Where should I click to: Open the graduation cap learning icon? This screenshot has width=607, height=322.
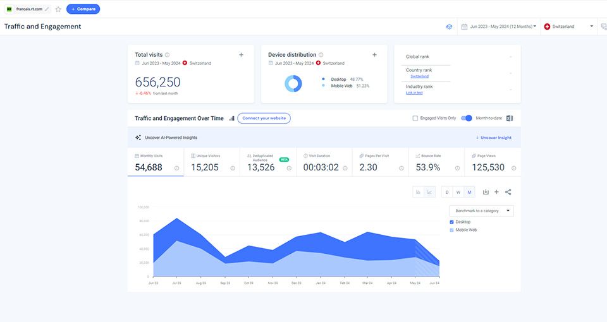pos(449,27)
